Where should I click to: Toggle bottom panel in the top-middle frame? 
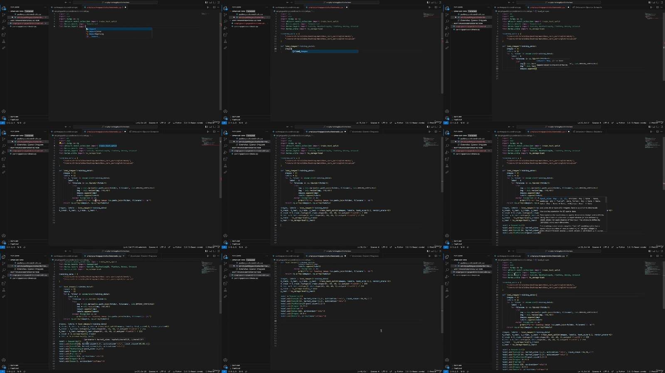432,2
